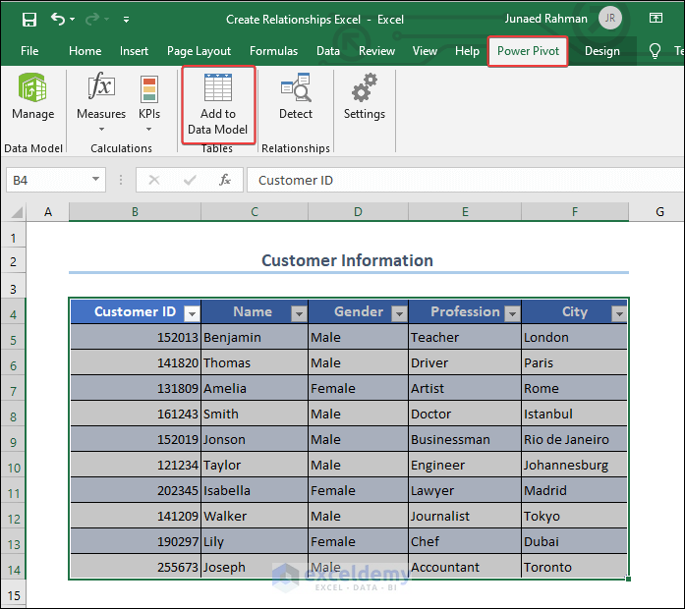This screenshot has width=685, height=609.
Task: Open the City column filter dropdown
Action: (x=618, y=313)
